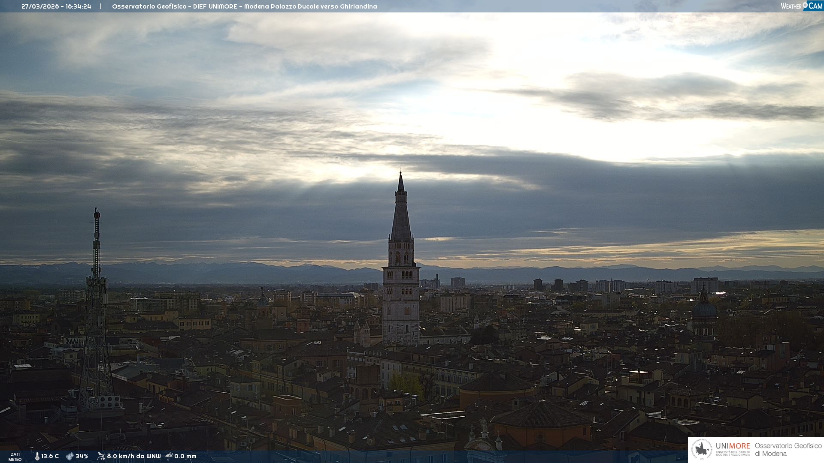
Task: Click the wind anemometer icon
Action: (x=101, y=456)
